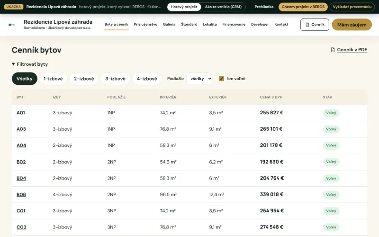This screenshot has height=237, width=379.
Task: Toggle the 'len voľné' checkbox
Action: [x=221, y=79]
